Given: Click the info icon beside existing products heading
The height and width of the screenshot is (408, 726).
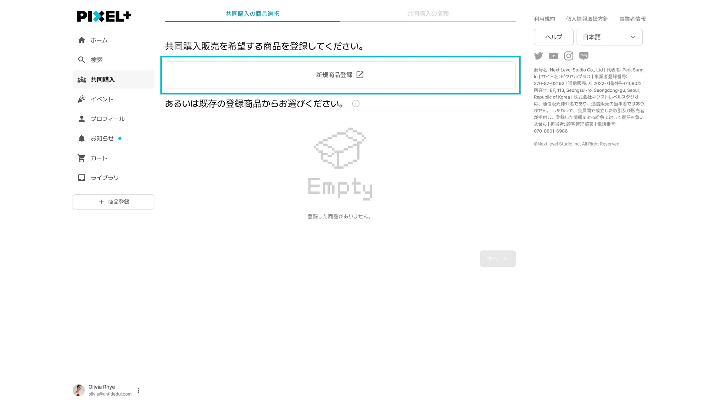Looking at the screenshot, I should 356,104.
